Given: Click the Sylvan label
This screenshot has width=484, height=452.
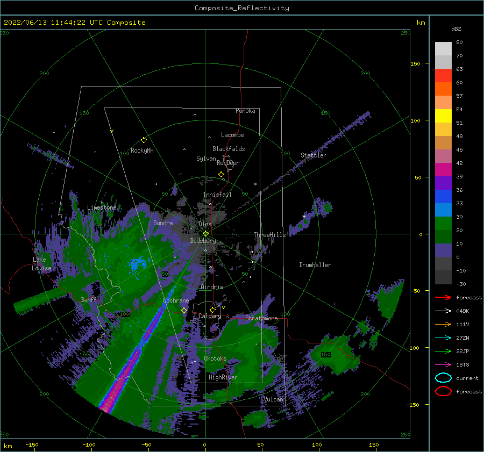Looking at the screenshot, I should [206, 159].
